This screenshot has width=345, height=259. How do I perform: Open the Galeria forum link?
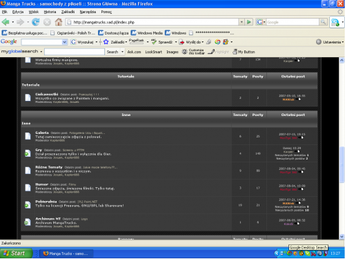click(42, 133)
